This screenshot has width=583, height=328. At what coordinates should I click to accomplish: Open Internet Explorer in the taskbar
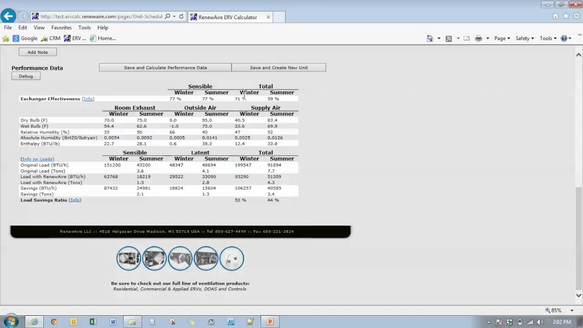pyautogui.click(x=34, y=322)
